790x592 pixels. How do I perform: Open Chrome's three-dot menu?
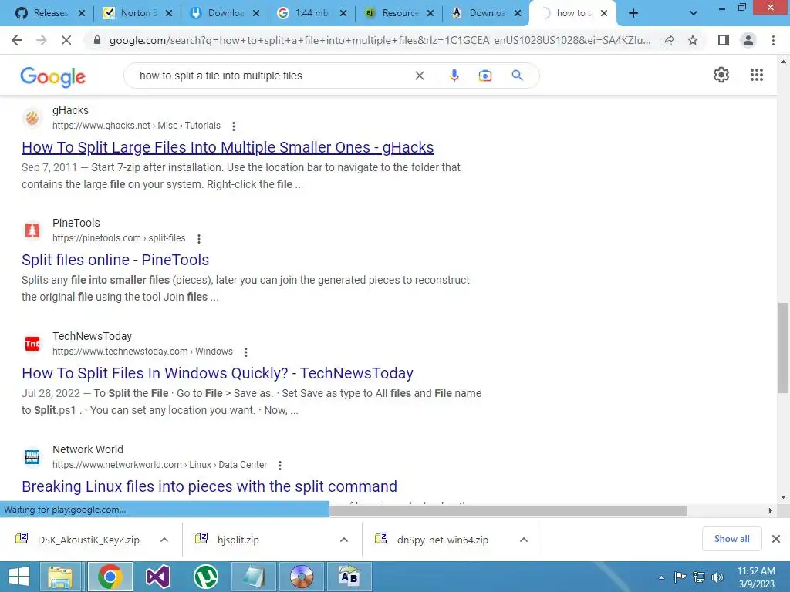click(773, 40)
